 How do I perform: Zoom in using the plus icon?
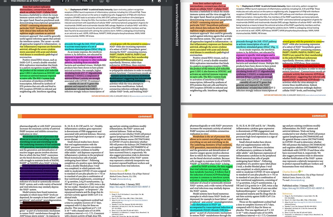pyautogui.click(x=93, y=2)
